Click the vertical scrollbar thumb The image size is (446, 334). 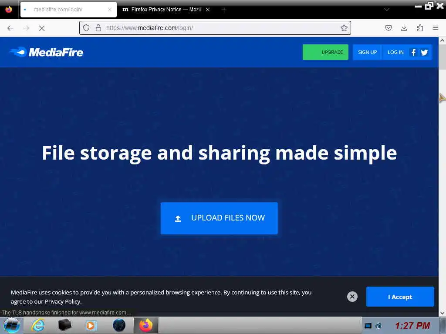click(x=443, y=57)
